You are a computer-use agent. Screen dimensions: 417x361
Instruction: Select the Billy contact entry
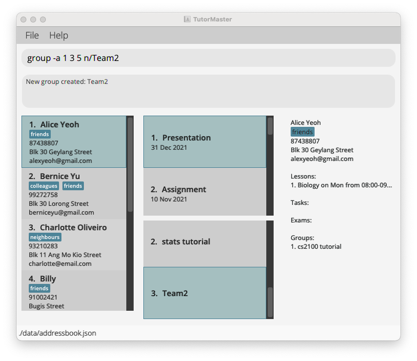tap(74, 291)
